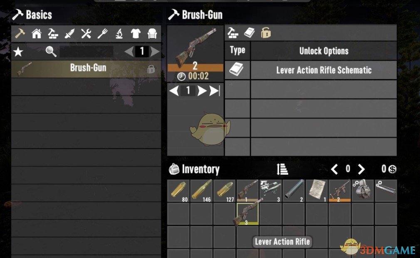420x258 pixels.
Task: Toggle the padlock unlock options tab
Action: coord(266,33)
